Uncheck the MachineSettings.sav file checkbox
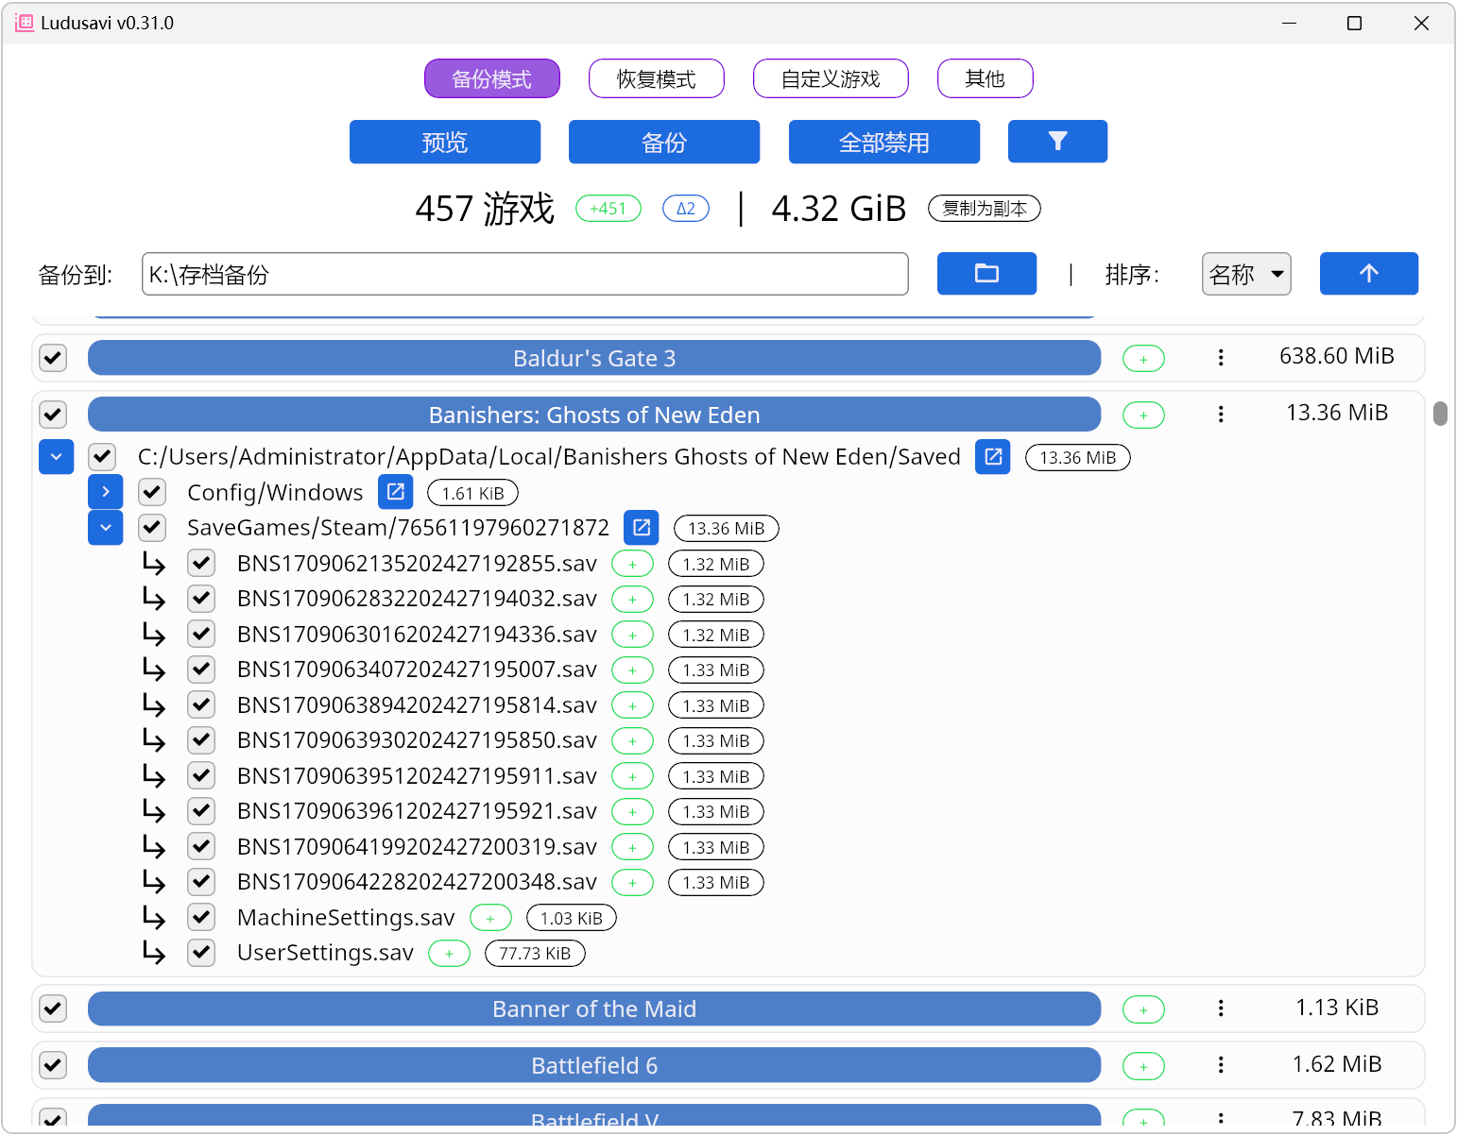 [x=201, y=917]
